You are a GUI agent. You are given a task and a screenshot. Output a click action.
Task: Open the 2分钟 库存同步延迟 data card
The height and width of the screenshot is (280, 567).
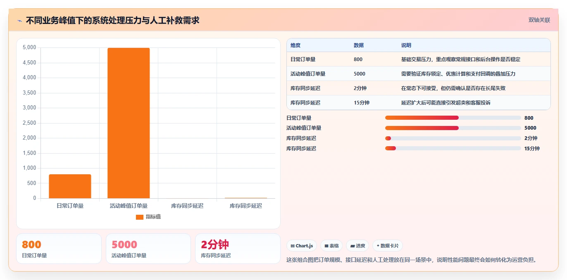point(238,249)
